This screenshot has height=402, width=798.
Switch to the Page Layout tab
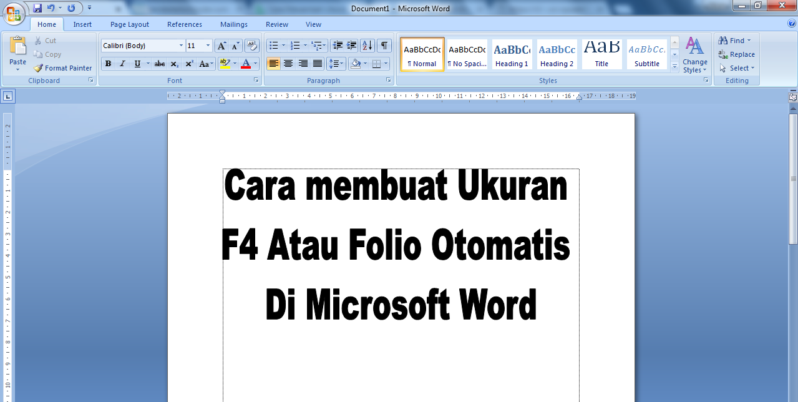[130, 24]
